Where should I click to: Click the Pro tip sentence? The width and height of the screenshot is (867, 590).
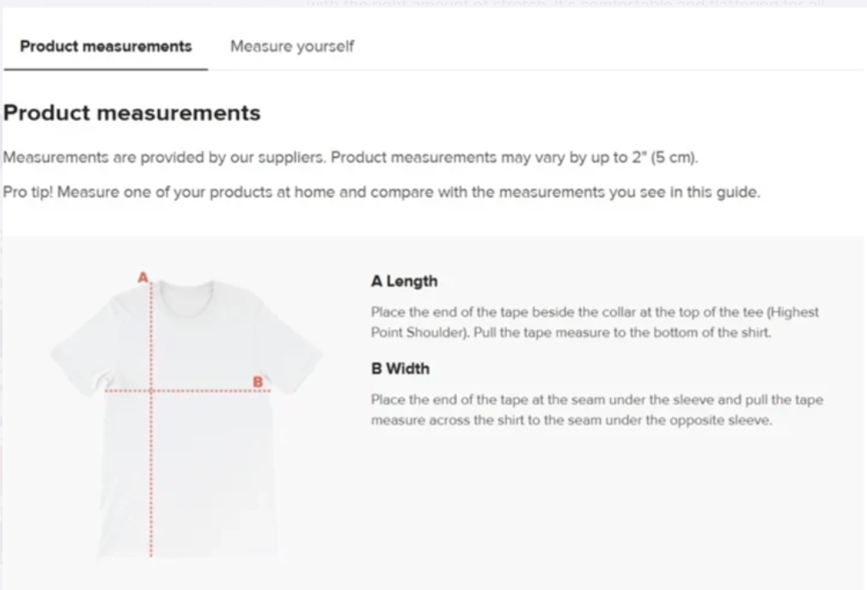tap(382, 192)
